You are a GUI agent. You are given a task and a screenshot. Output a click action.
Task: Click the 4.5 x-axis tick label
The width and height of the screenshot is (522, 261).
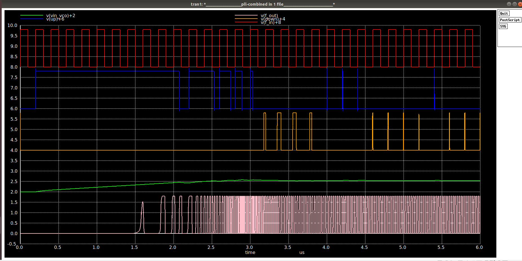click(x=364, y=247)
